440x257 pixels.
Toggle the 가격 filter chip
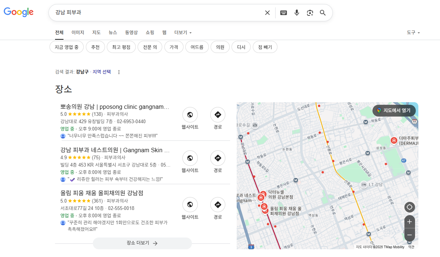click(x=174, y=47)
